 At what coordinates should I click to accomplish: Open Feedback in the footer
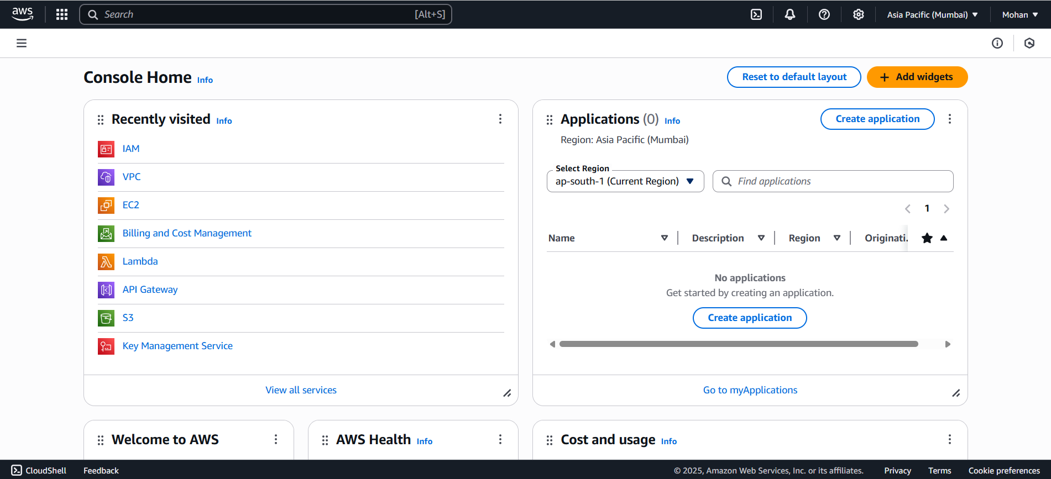point(101,471)
